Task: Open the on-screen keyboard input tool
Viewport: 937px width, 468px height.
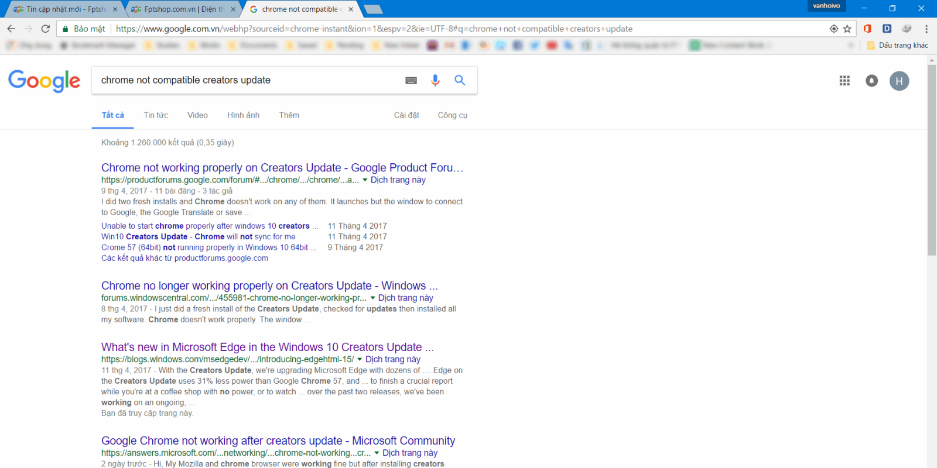Action: click(x=411, y=81)
